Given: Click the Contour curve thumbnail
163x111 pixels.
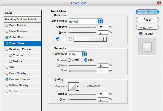Looking at the screenshot, I should click(72, 87).
